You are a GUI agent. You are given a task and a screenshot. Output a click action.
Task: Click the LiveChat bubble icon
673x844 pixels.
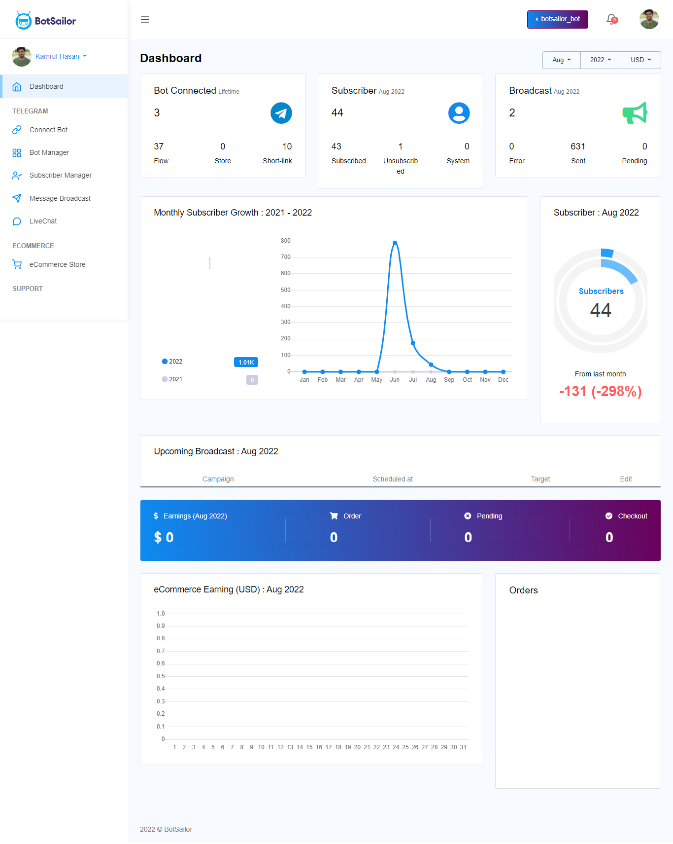click(17, 221)
